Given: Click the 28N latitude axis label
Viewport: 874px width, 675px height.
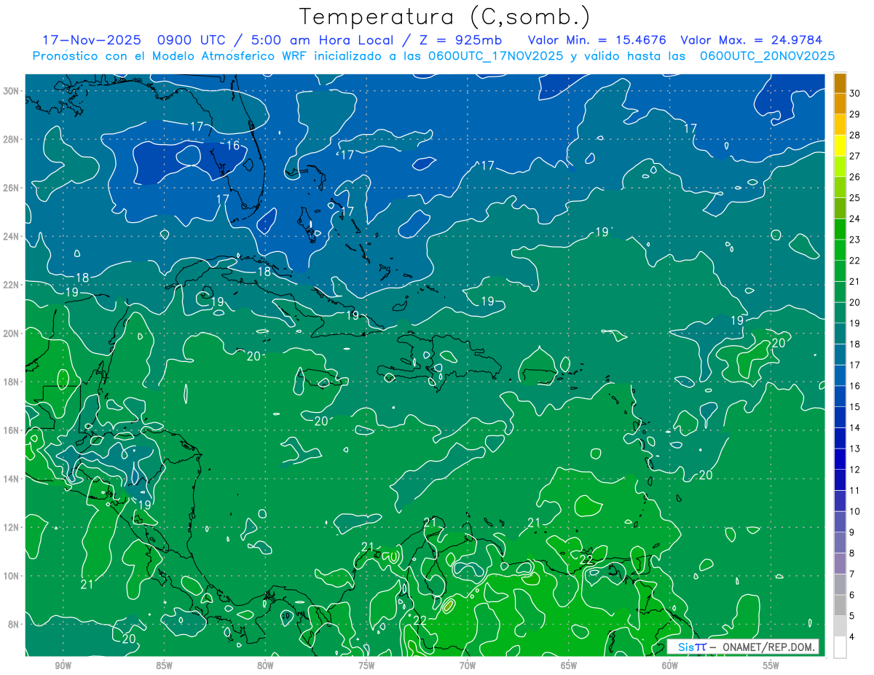Looking at the screenshot, I should point(12,140).
